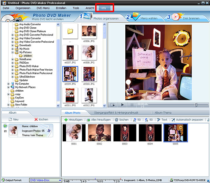The width and height of the screenshot is (210, 183).
Task: Expand My Network Places node
Action: (8, 87)
